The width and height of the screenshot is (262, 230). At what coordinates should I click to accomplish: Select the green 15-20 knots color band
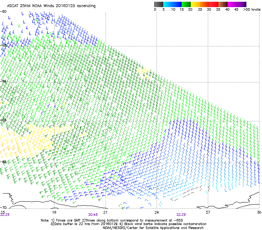tap(186, 4)
